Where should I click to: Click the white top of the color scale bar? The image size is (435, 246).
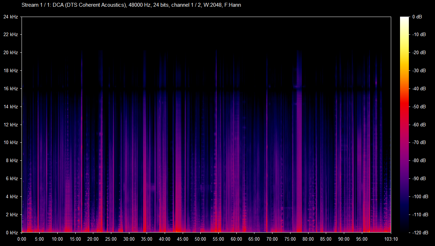click(404, 19)
